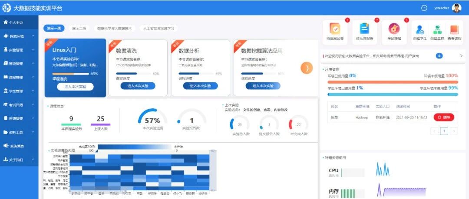Click the 57% experiment progress gauge
The image size is (469, 199).
(152, 117)
